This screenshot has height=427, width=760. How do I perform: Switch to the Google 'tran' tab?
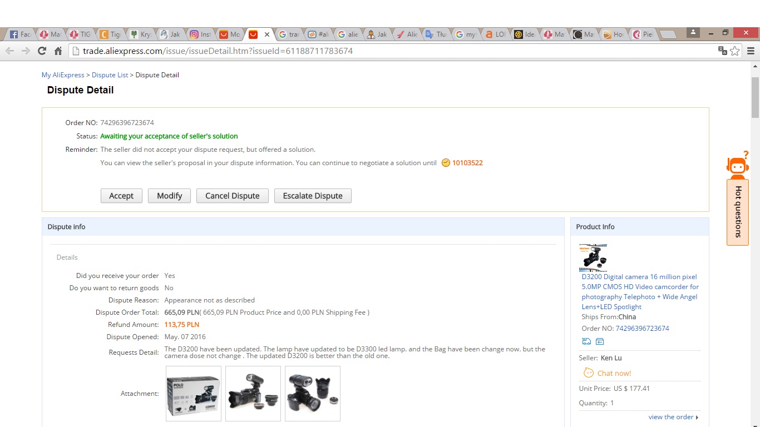pos(289,34)
